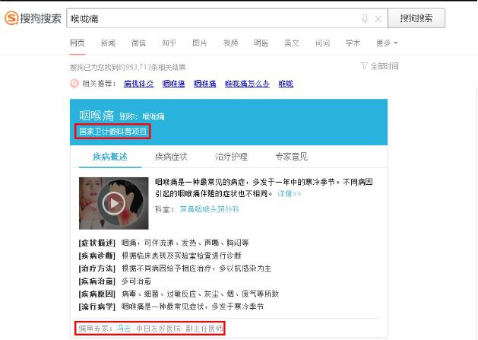Click the 详情>> link

tap(289, 193)
